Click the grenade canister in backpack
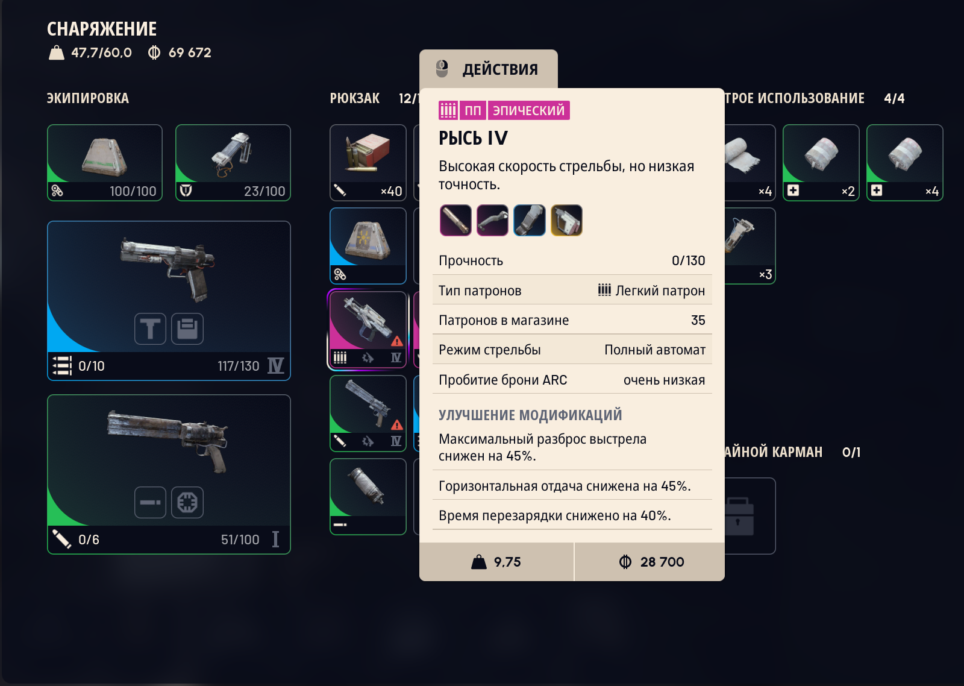The image size is (964, 686). pyautogui.click(x=368, y=497)
